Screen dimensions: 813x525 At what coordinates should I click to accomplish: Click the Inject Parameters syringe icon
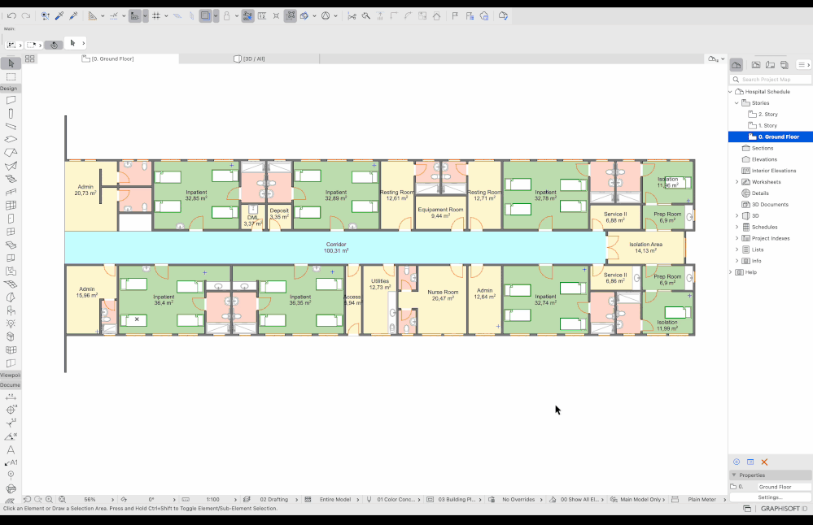(73, 15)
